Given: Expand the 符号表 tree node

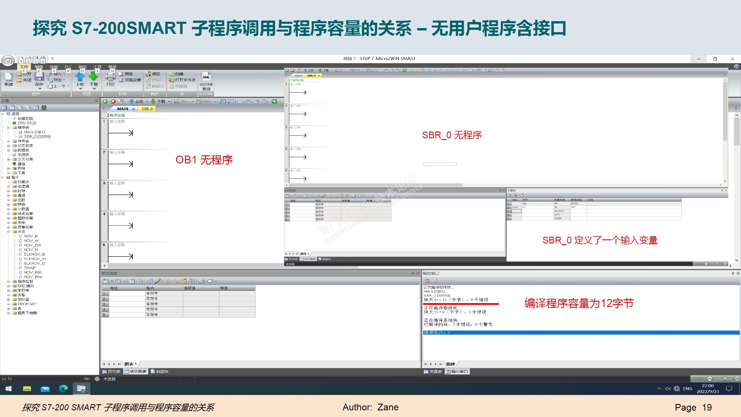Looking at the screenshot, I should (x=9, y=141).
